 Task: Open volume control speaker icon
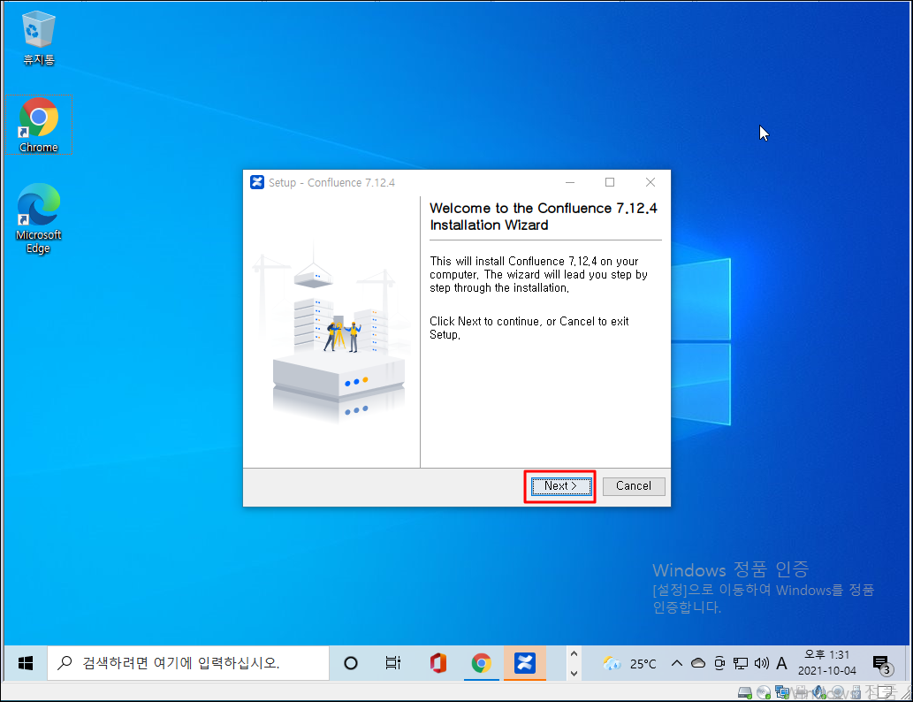[x=762, y=663]
